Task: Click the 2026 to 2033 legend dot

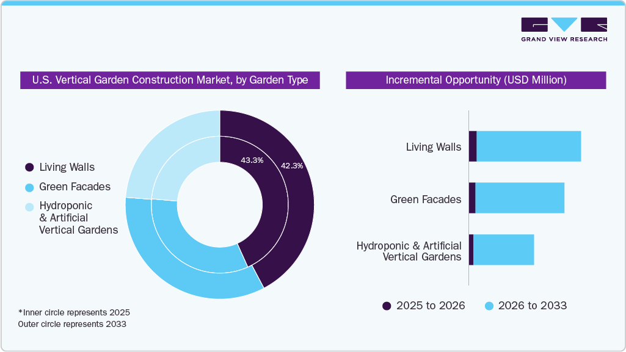Action: click(489, 306)
